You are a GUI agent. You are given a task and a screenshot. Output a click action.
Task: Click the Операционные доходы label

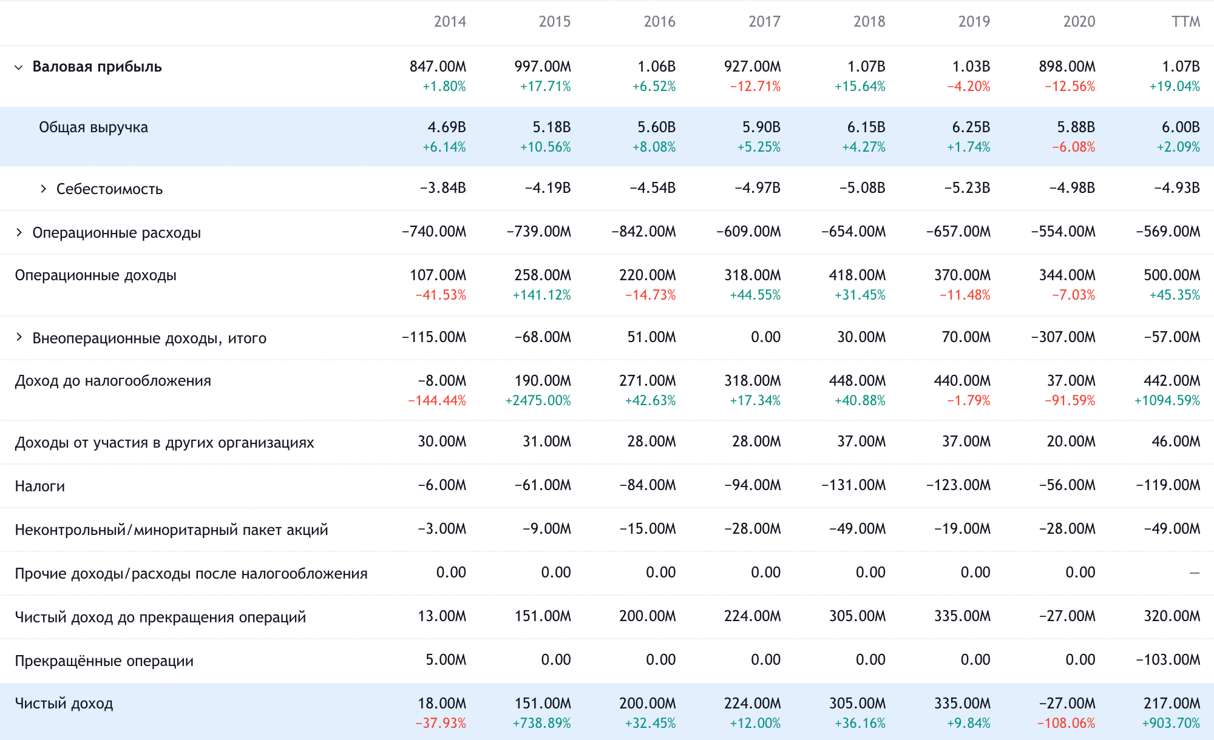click(96, 275)
